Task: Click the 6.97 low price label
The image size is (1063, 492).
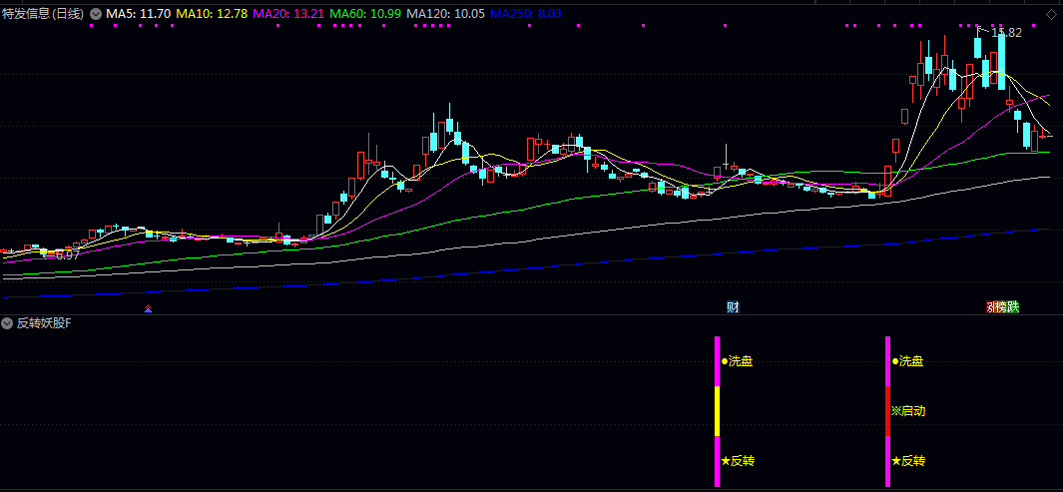Action: (67, 255)
